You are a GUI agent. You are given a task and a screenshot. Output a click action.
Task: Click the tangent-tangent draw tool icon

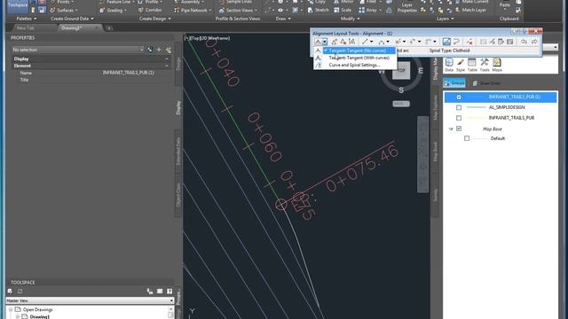pos(318,42)
